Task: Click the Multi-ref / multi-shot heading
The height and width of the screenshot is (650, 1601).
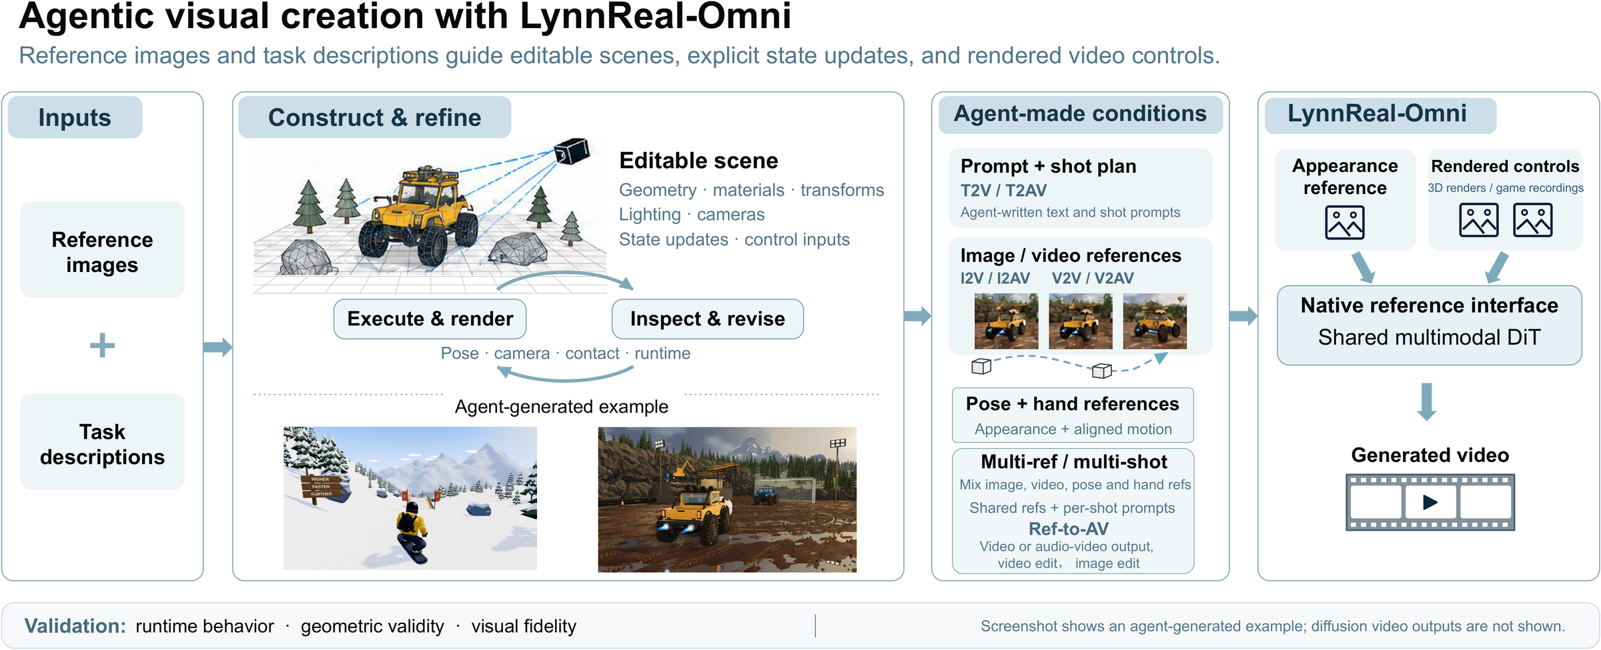Action: click(x=1073, y=461)
